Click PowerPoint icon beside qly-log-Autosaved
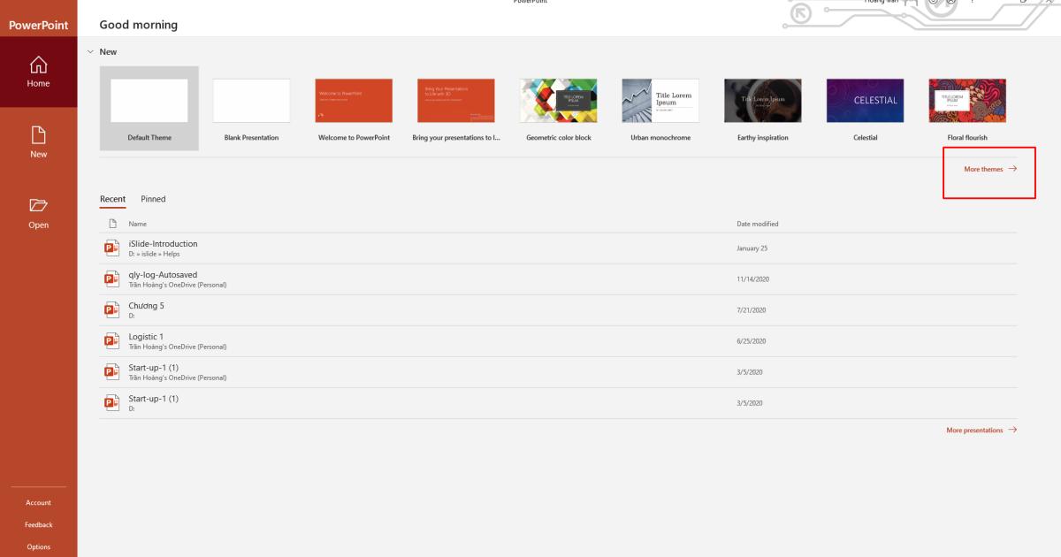This screenshot has width=1061, height=557. [x=111, y=278]
